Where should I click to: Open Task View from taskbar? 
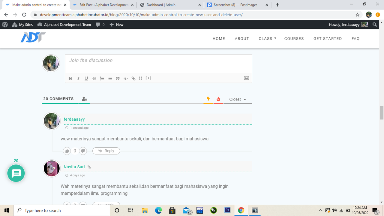(x=130, y=210)
